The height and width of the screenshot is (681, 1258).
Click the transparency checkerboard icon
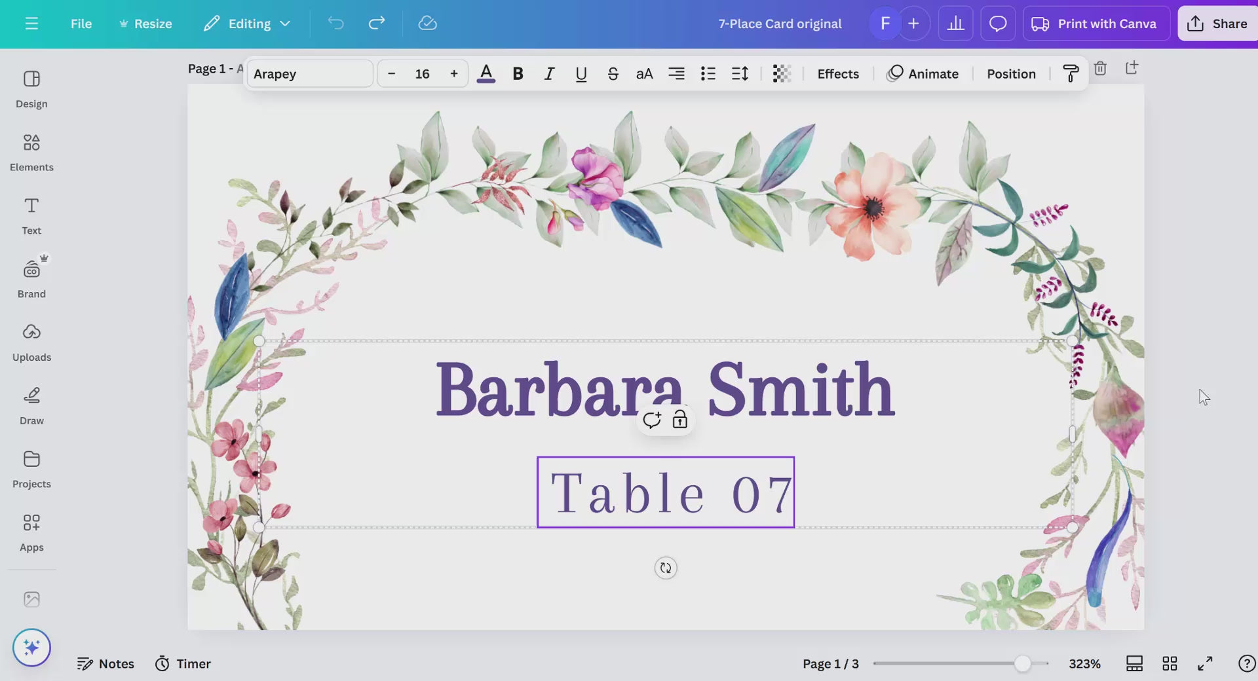coord(782,74)
